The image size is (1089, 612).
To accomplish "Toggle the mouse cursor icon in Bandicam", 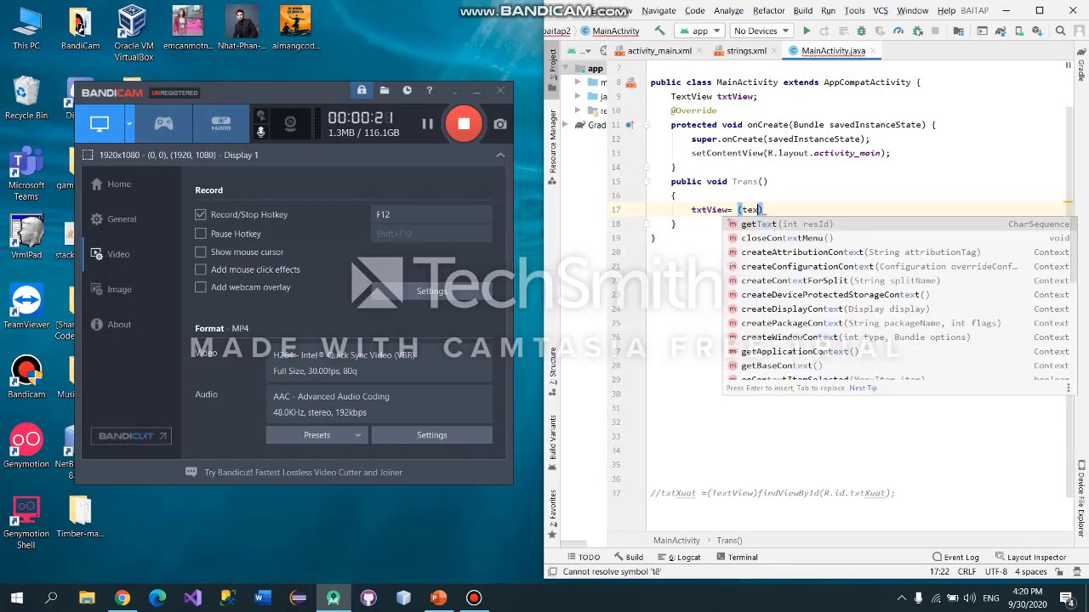I will (x=261, y=115).
